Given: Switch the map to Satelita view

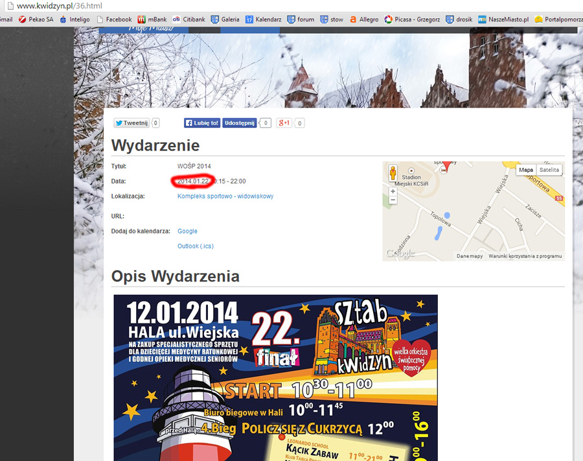Looking at the screenshot, I should coord(549,169).
